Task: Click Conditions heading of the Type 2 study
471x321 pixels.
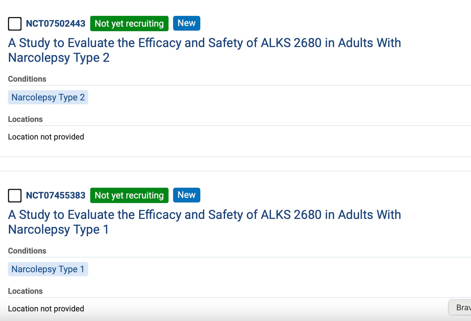Action: 27,79
